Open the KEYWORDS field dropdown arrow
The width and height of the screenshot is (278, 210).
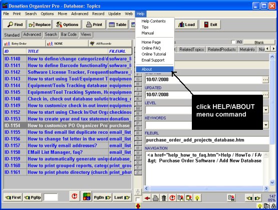coord(266,125)
